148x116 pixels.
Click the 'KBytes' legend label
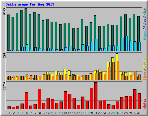(x=145, y=104)
